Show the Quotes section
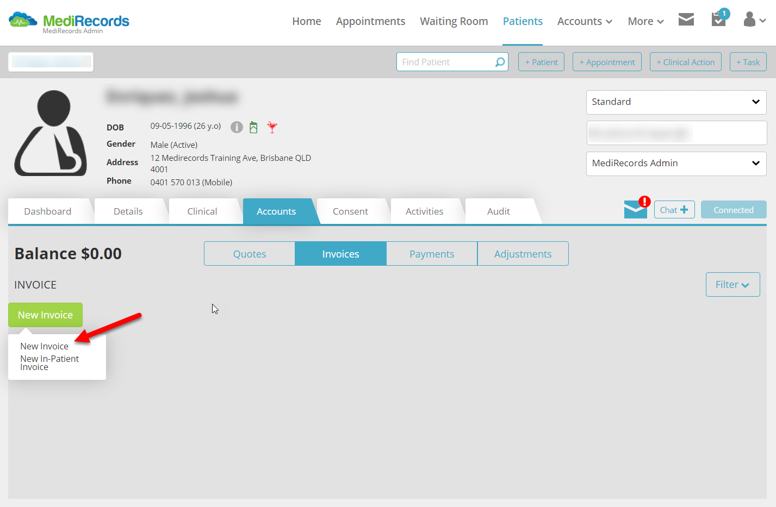This screenshot has width=776, height=507. pyautogui.click(x=250, y=254)
